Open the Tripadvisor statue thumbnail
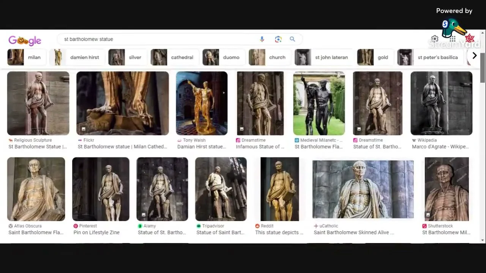The image size is (486, 273). (221, 189)
